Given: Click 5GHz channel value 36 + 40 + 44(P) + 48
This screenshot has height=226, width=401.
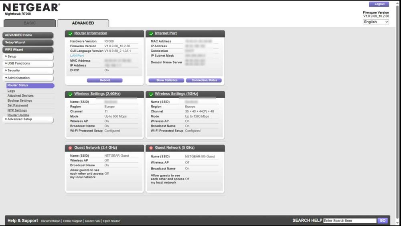Looking at the screenshot, I should [x=199, y=111].
